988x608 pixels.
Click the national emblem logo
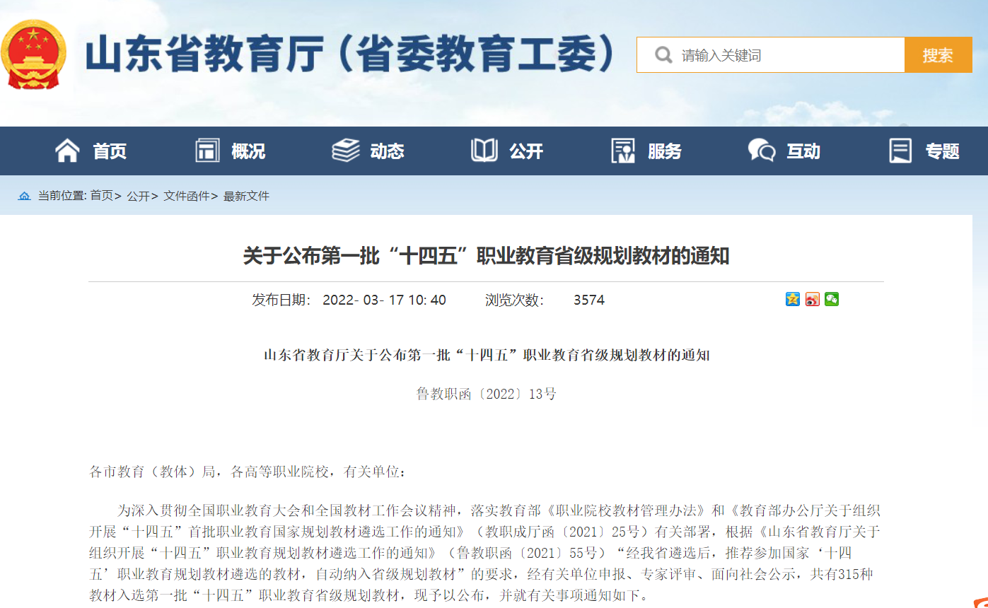coord(33,54)
